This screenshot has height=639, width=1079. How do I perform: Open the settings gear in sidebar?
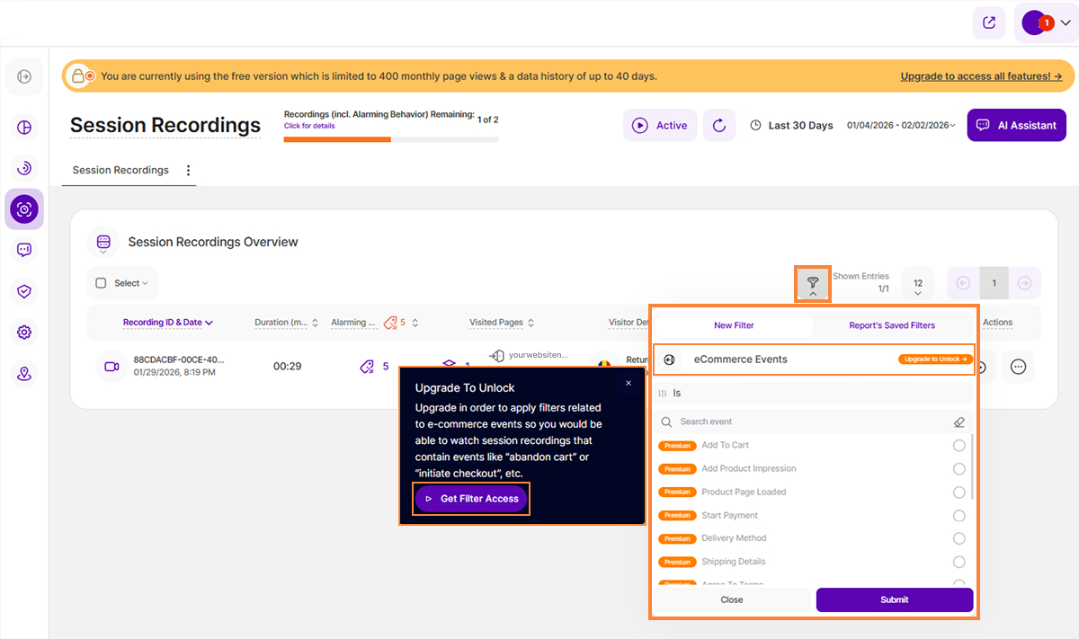(24, 333)
